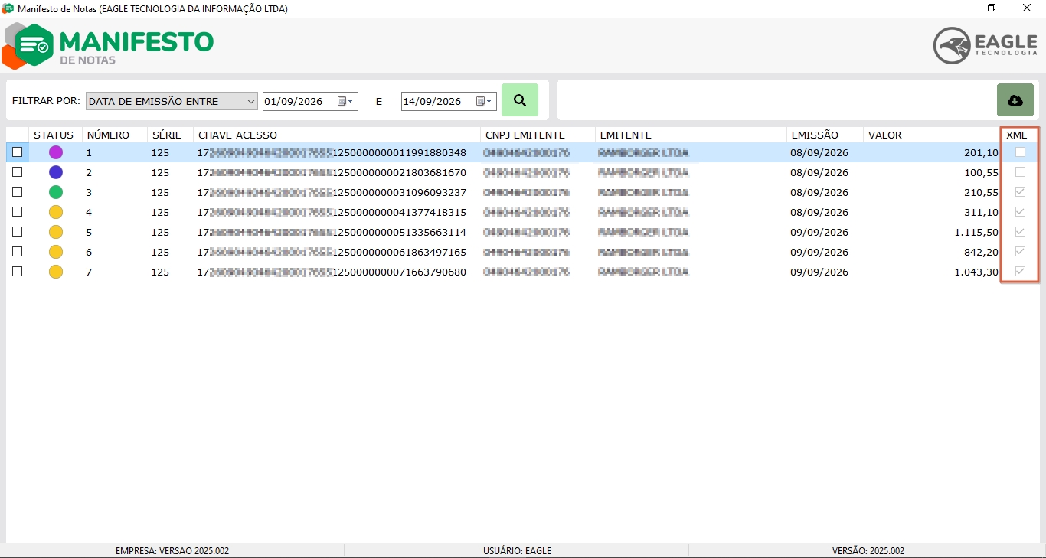1046x558 pixels.
Task: Click the yellow status circle of note 5
Action: pyautogui.click(x=56, y=232)
